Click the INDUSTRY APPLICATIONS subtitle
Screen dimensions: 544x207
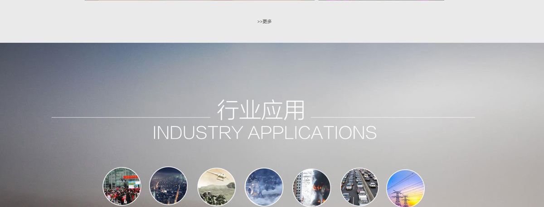pyautogui.click(x=265, y=133)
